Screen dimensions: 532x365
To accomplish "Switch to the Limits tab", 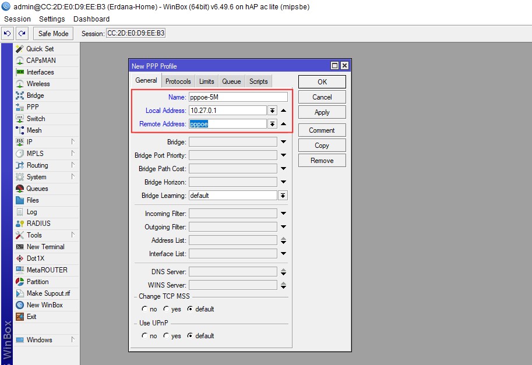I will [206, 81].
